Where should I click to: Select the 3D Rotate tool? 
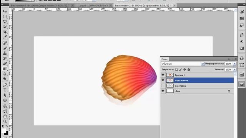pos(5,106)
